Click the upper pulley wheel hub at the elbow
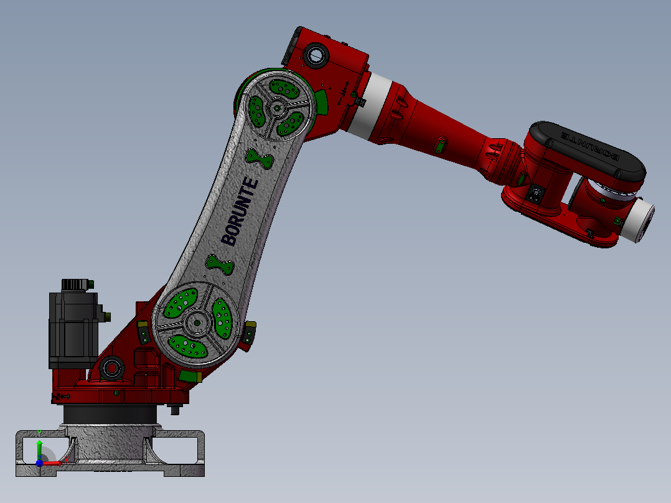This screenshot has height=503, width=671. pos(277,109)
